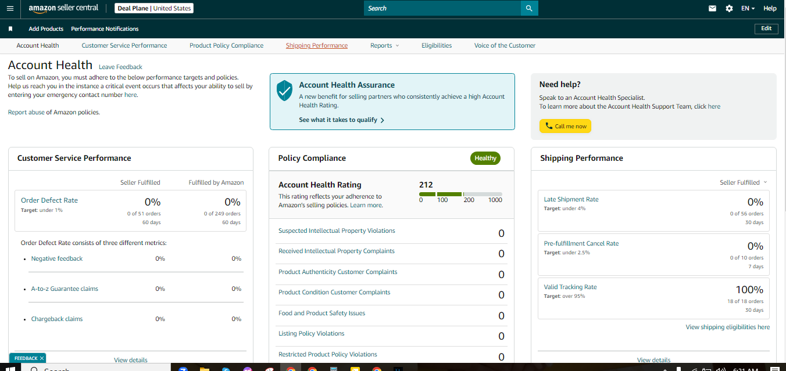Viewport: 786px width, 371px height.
Task: Click the '100%' Valid Tracking Rate value
Action: (x=749, y=290)
